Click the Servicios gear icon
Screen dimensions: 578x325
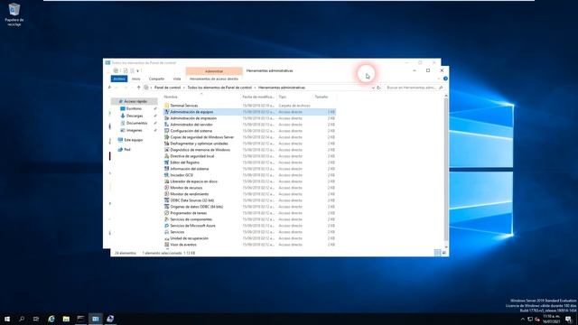tap(166, 232)
